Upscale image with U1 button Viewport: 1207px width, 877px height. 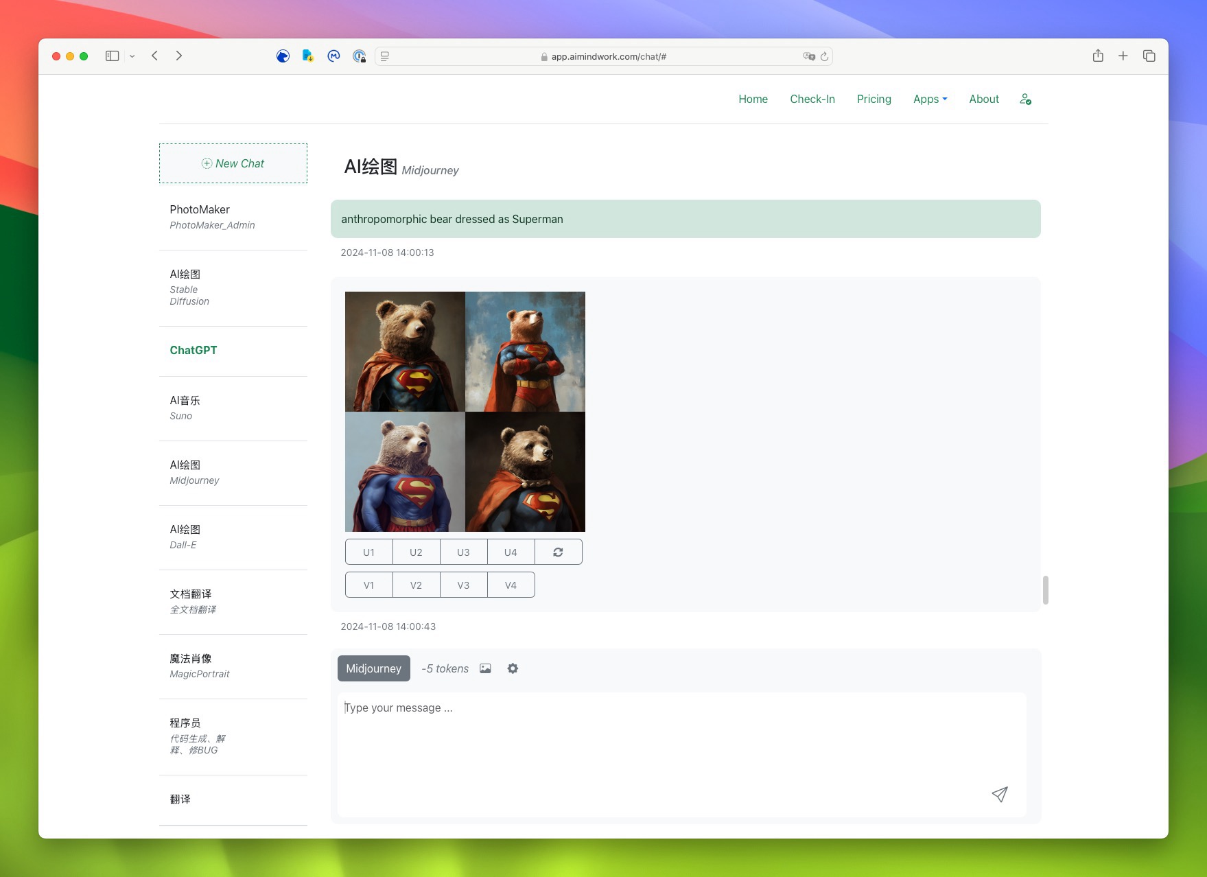click(369, 552)
